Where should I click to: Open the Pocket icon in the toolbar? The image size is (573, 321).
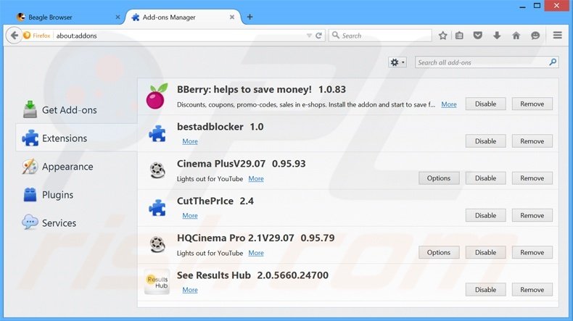pyautogui.click(x=478, y=36)
